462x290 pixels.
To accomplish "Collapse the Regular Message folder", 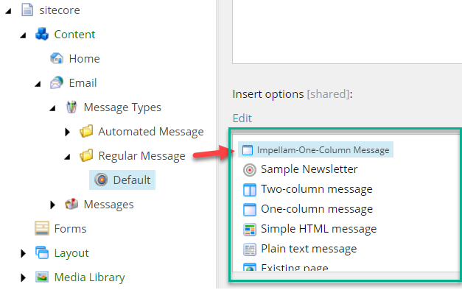I will (67, 157).
